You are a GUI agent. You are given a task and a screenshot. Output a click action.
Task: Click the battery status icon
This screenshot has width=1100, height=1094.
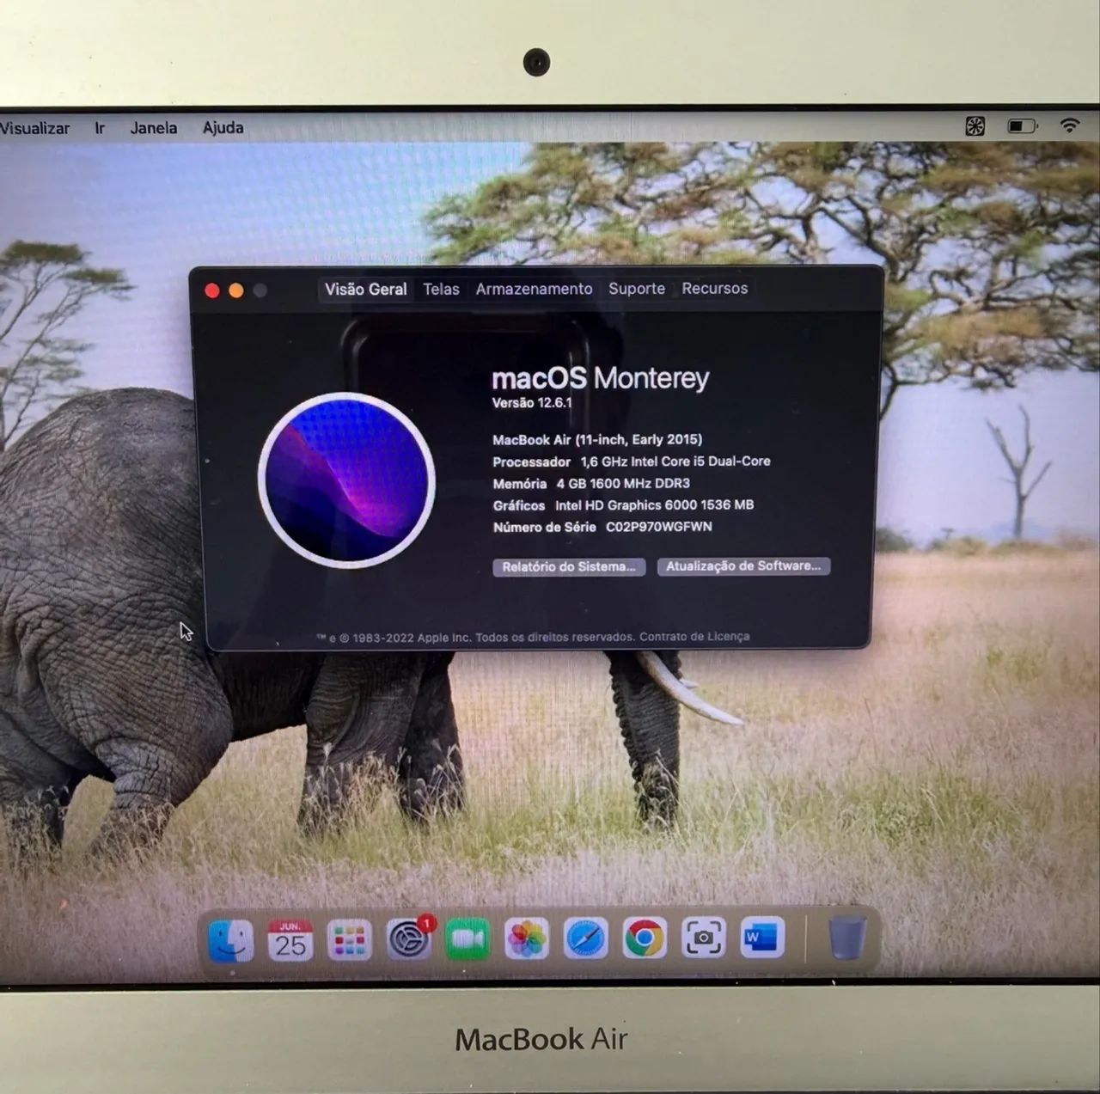[1023, 126]
